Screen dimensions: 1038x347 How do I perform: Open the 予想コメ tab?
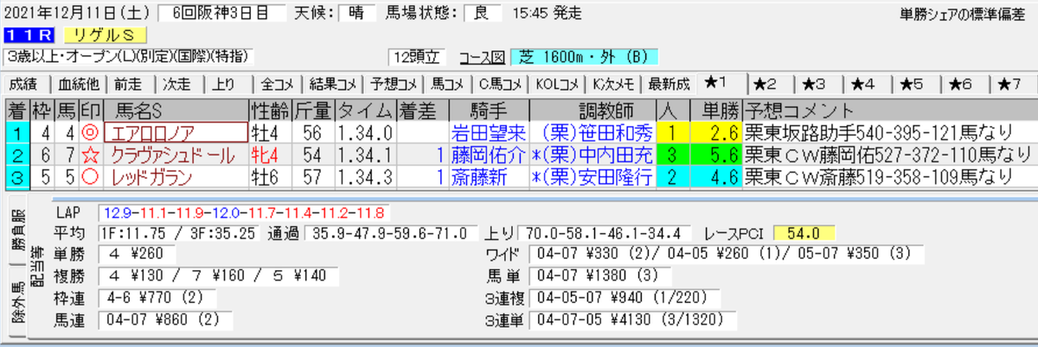(x=394, y=84)
